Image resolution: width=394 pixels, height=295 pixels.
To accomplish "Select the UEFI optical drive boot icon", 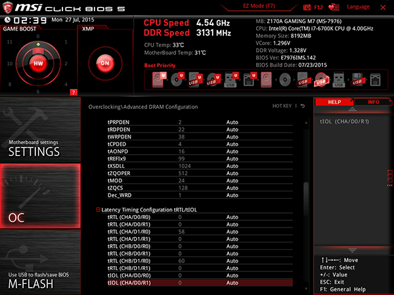I will (177, 79).
